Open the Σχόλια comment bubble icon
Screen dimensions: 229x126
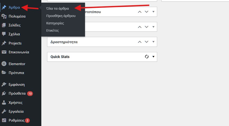4,34
